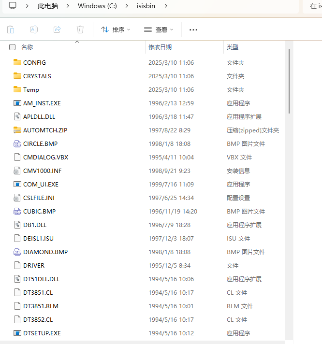Click type 安装信息 of CMV1000.INF
The width and height of the screenshot is (322, 344).
238,171
